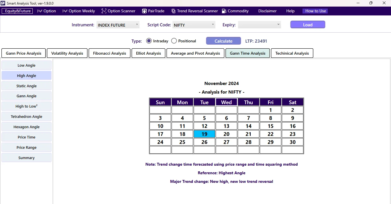Select the highlighted date 19 in the calendar
391x204 pixels.
coord(204,134)
